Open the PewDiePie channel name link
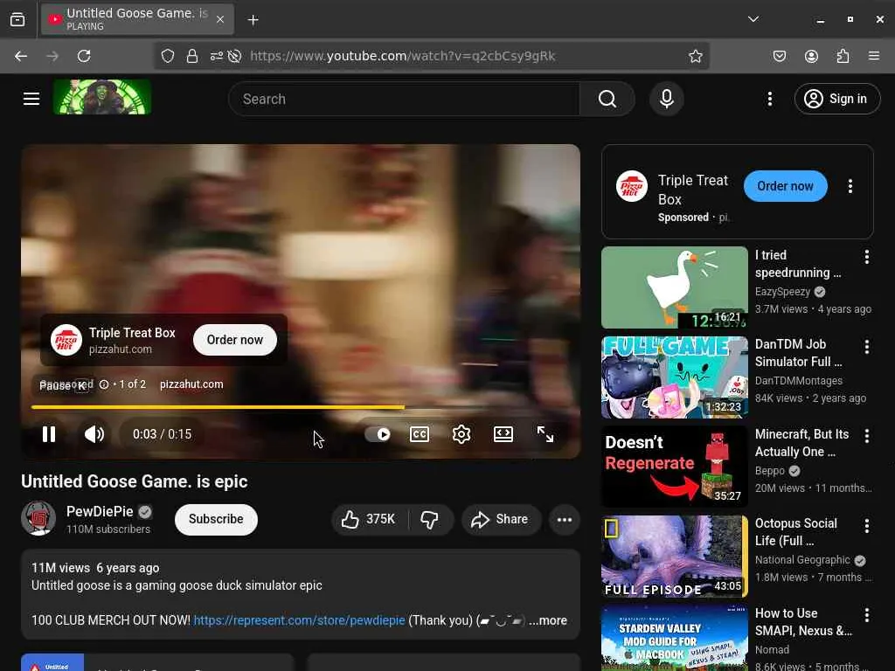The width and height of the screenshot is (895, 671). [100, 511]
